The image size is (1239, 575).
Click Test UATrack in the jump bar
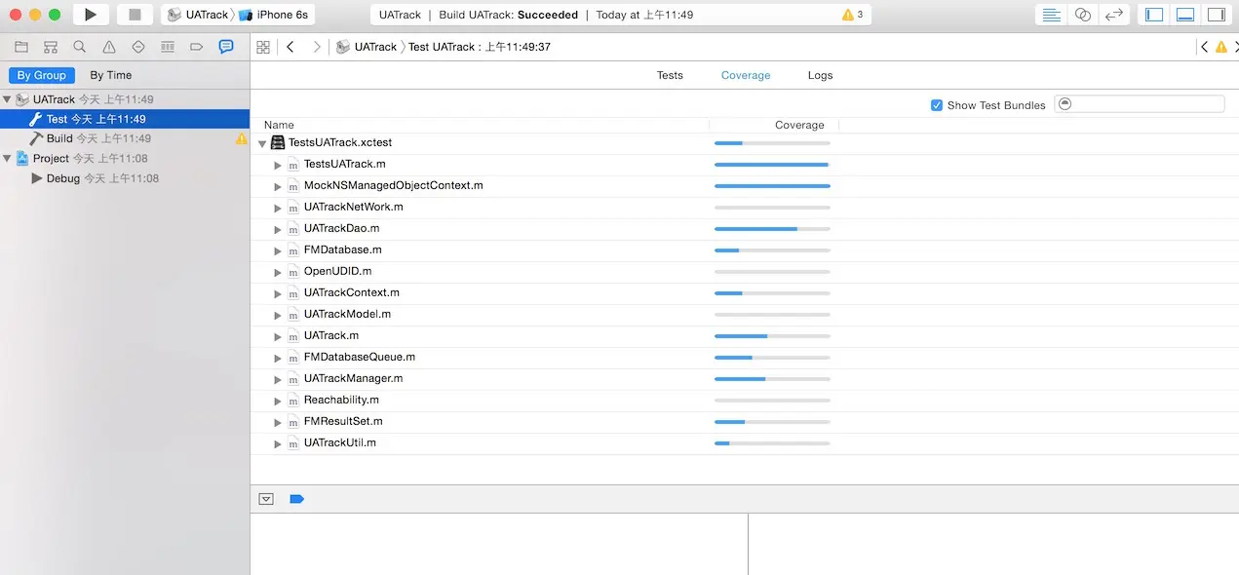tap(479, 47)
